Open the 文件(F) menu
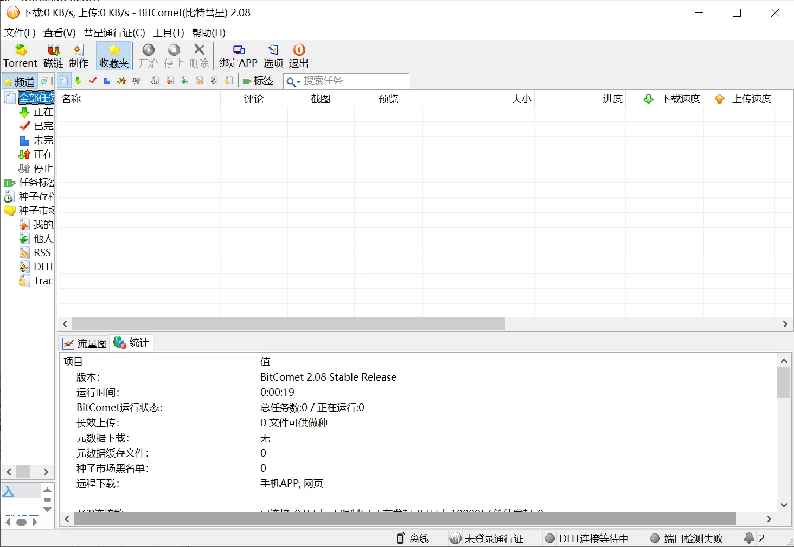Image resolution: width=794 pixels, height=547 pixels. [20, 32]
